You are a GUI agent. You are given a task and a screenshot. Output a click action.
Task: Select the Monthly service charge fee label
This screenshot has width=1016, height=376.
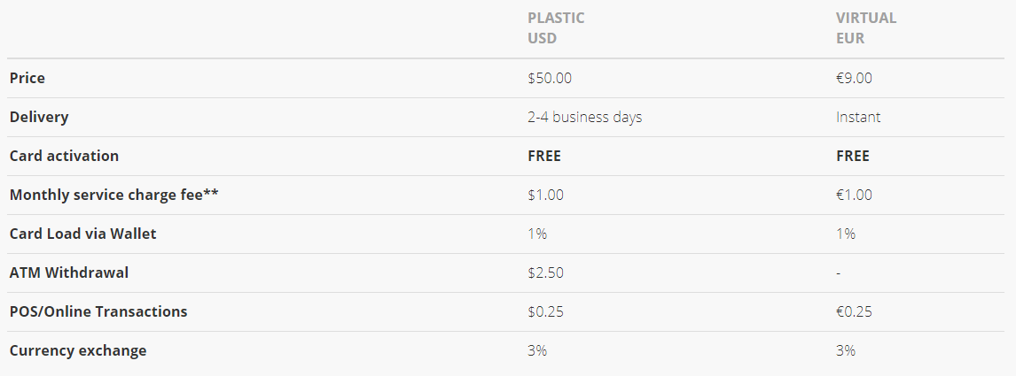(x=114, y=196)
